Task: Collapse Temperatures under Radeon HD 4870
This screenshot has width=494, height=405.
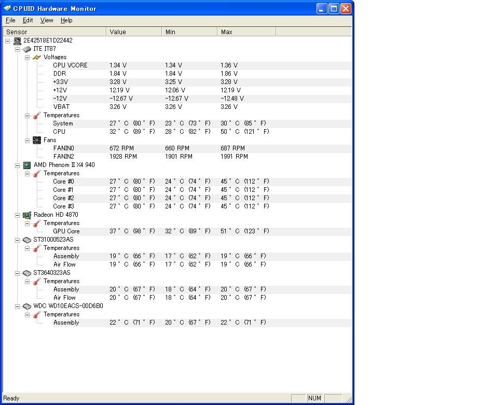Action: pyautogui.click(x=27, y=224)
